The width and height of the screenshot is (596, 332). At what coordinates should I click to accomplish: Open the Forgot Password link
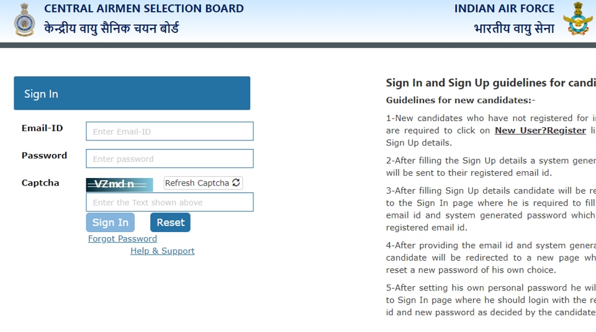click(x=122, y=239)
